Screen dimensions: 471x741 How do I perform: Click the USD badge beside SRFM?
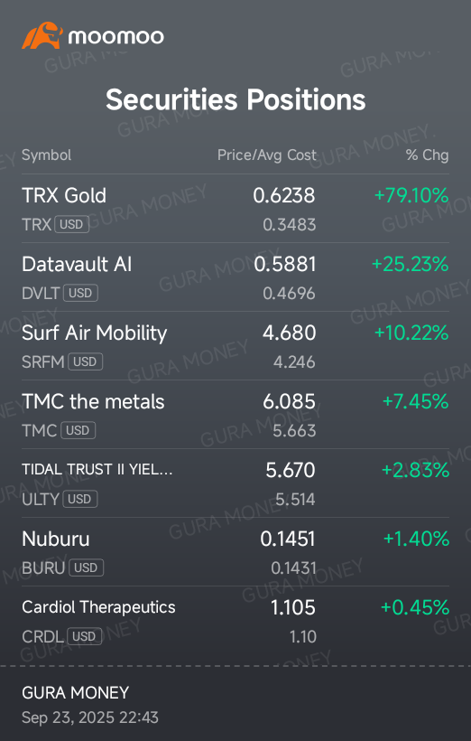[85, 361]
